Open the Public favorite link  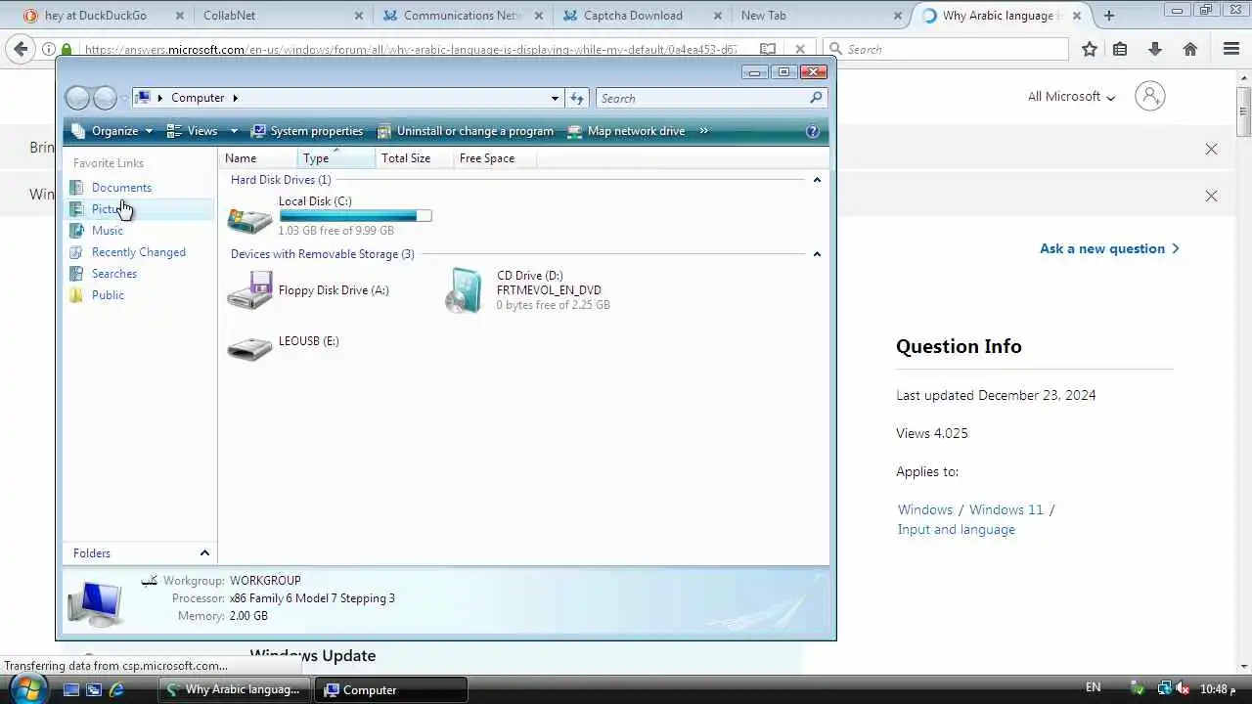point(108,295)
